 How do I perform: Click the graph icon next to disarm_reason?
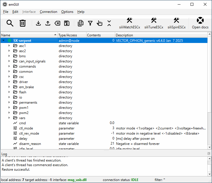tap(15, 143)
